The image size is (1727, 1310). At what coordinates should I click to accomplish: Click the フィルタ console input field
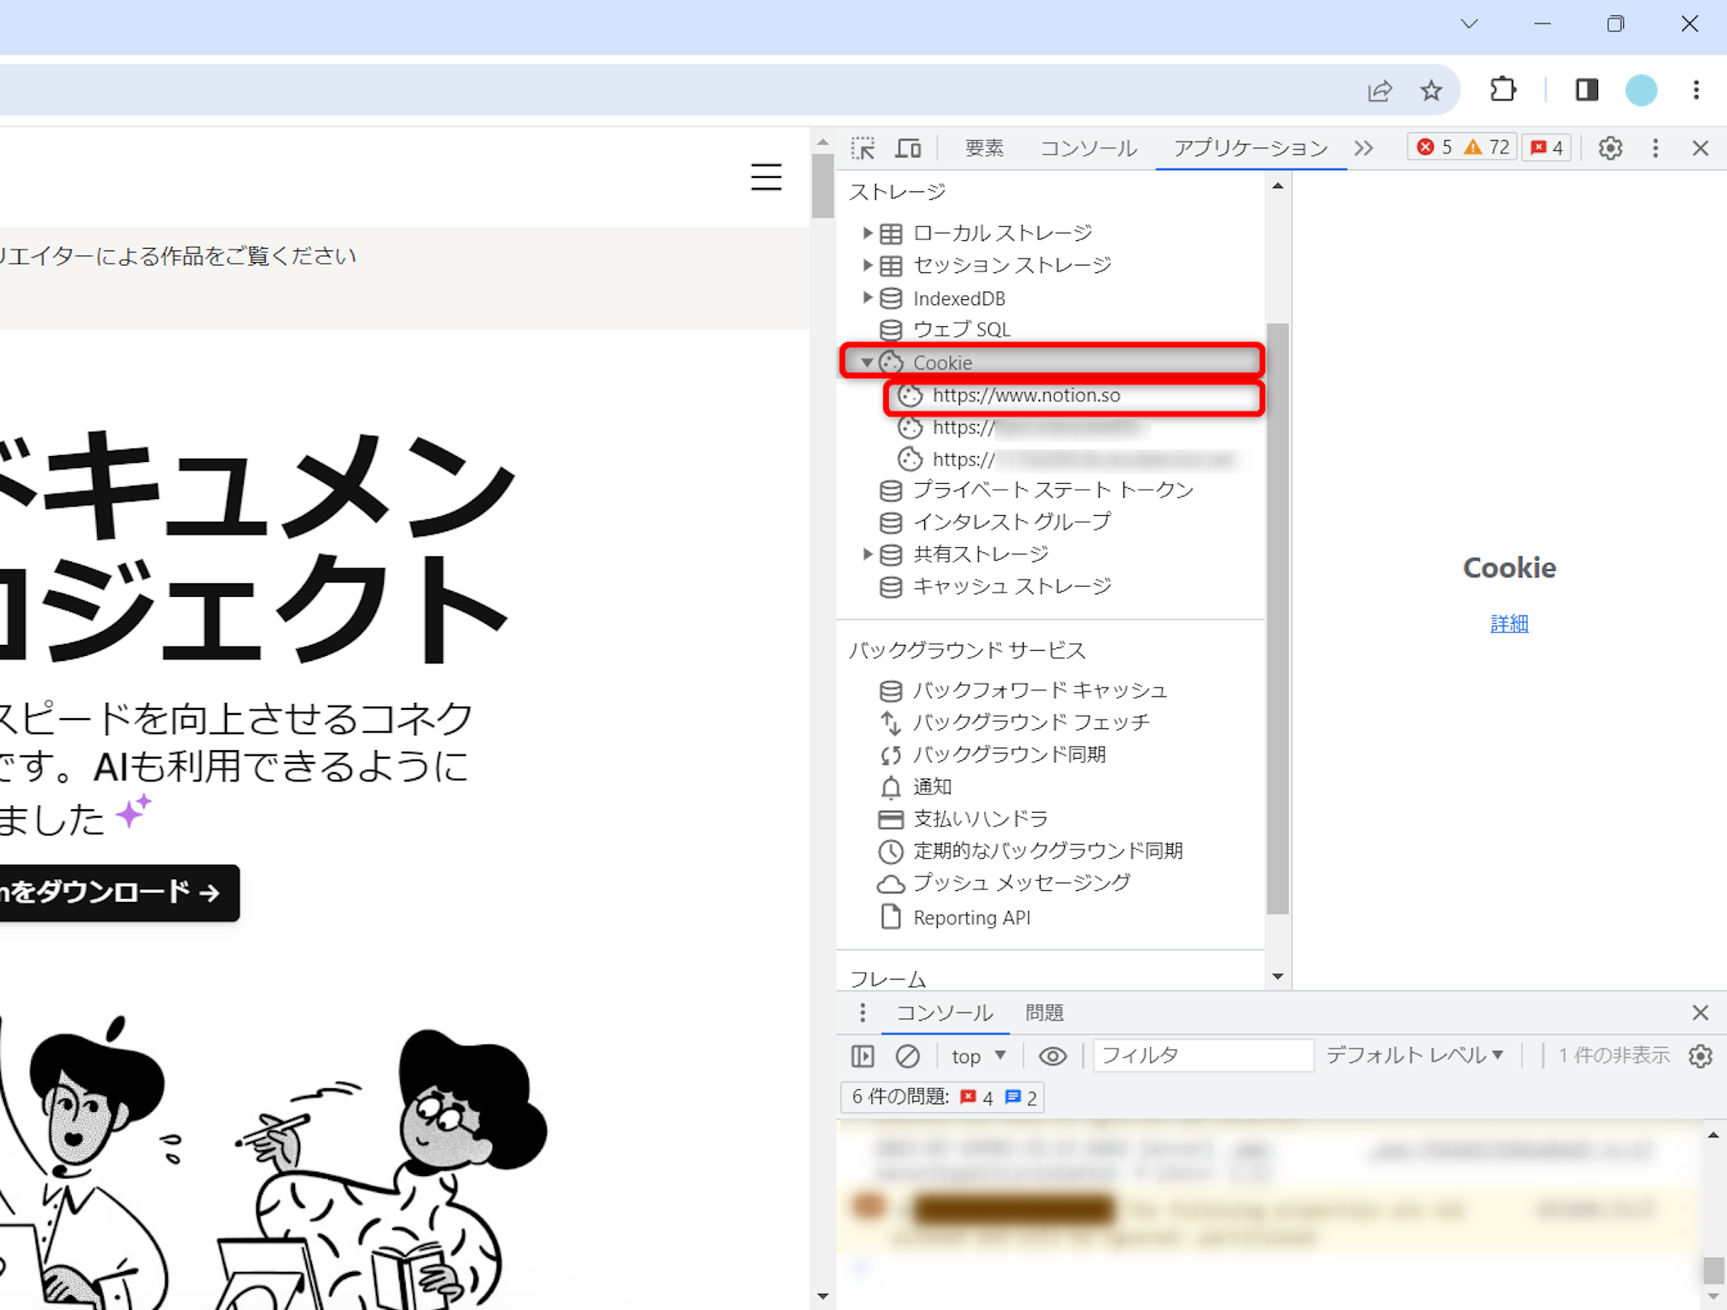click(x=1202, y=1055)
